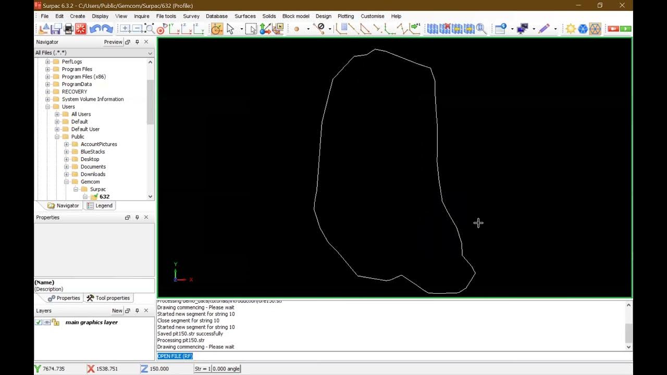This screenshot has width=667, height=375.
Task: Click the print toolbar icon
Action: [x=68, y=29]
